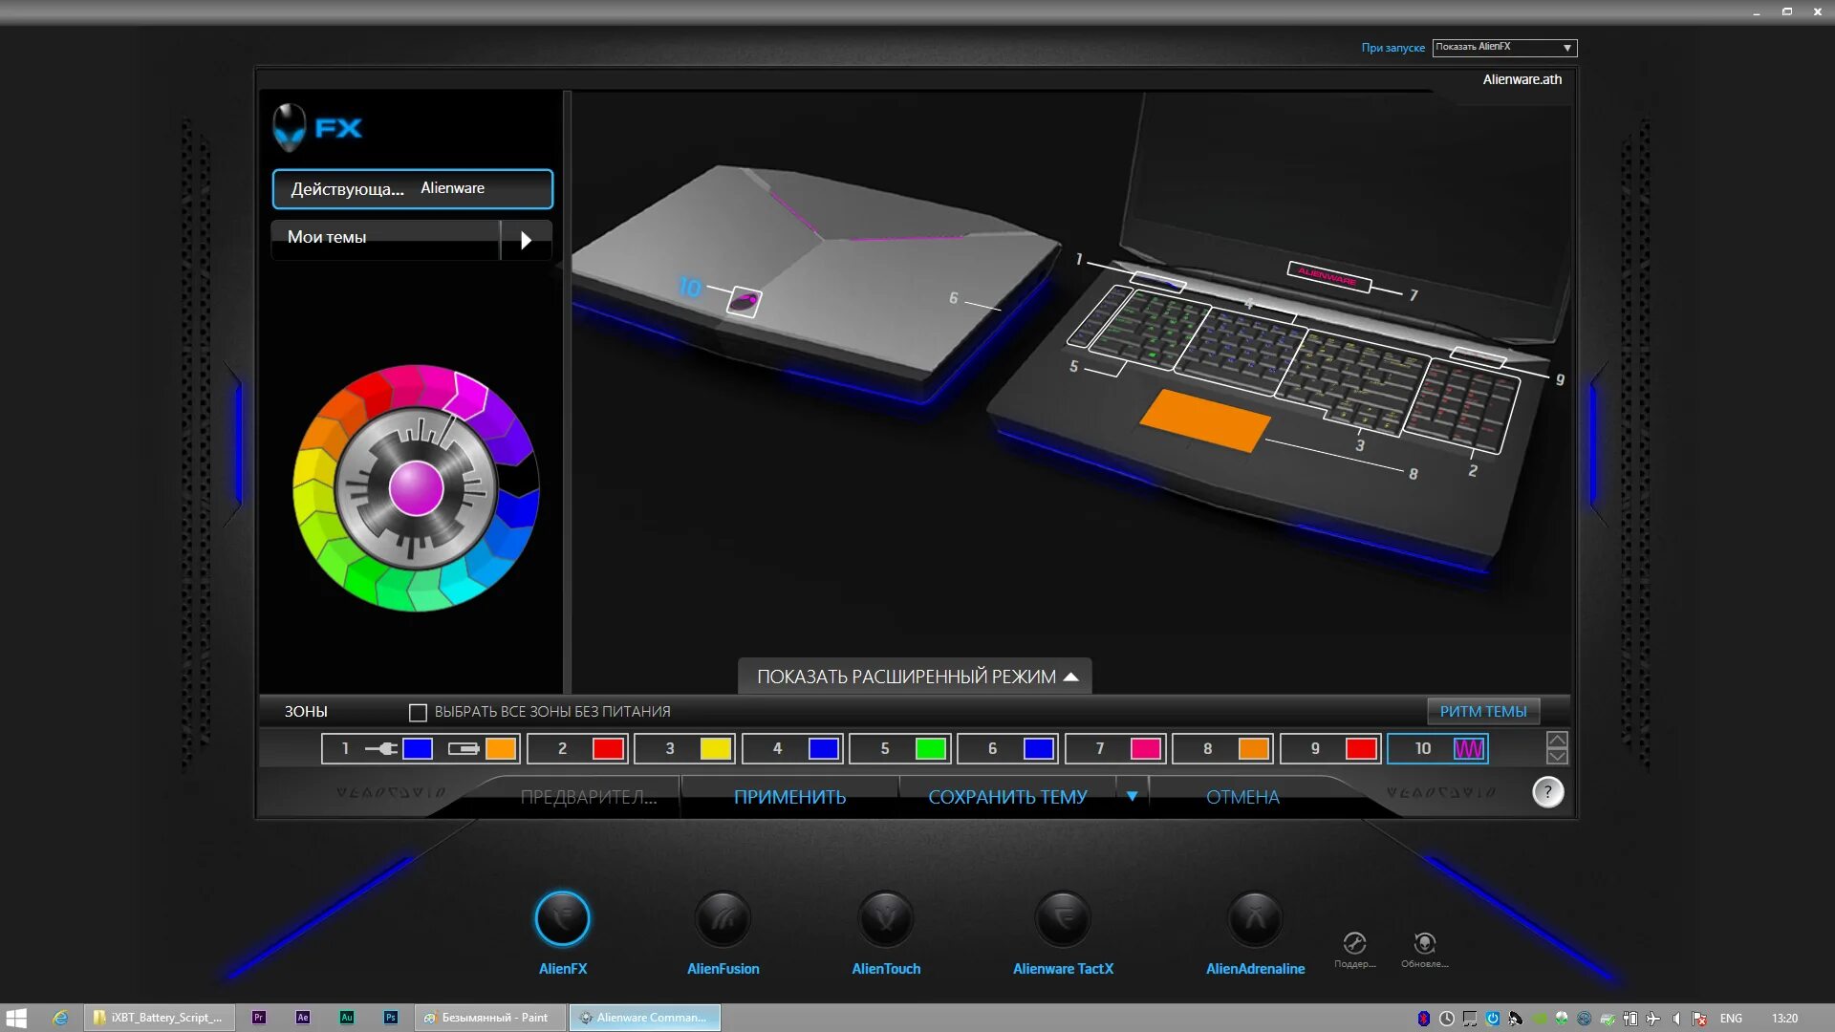The height and width of the screenshot is (1032, 1835).
Task: Click the ПРИМЕНИТЬ button
Action: point(789,797)
